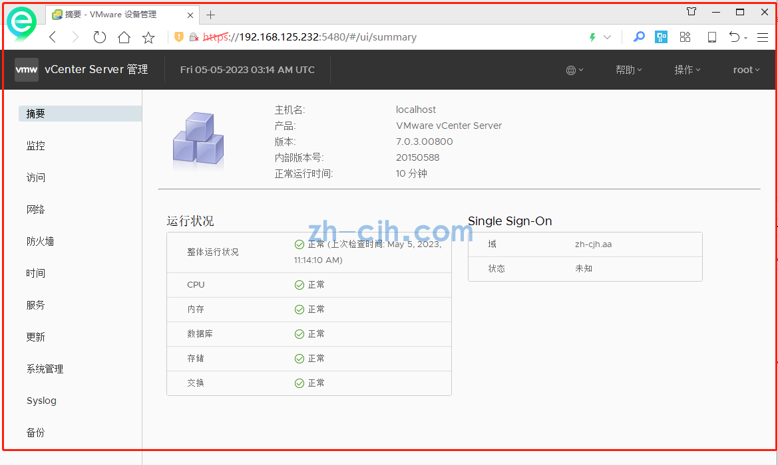
Task: Click SSO status value 未知
Action: pos(584,268)
